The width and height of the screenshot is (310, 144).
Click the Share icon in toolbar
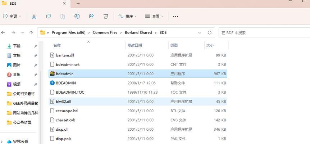[x=91, y=16]
